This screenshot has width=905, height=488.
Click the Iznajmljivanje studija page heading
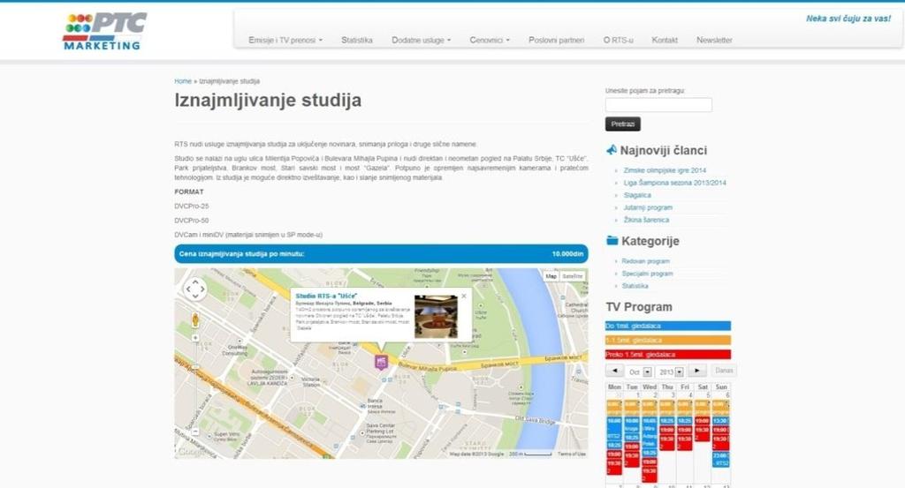(268, 100)
